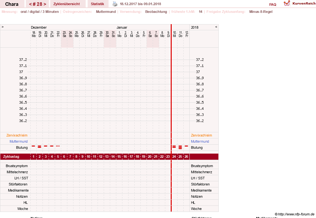Select cycle day 26 in Zyklustag row
The height and width of the screenshot is (218, 316).
click(x=187, y=156)
